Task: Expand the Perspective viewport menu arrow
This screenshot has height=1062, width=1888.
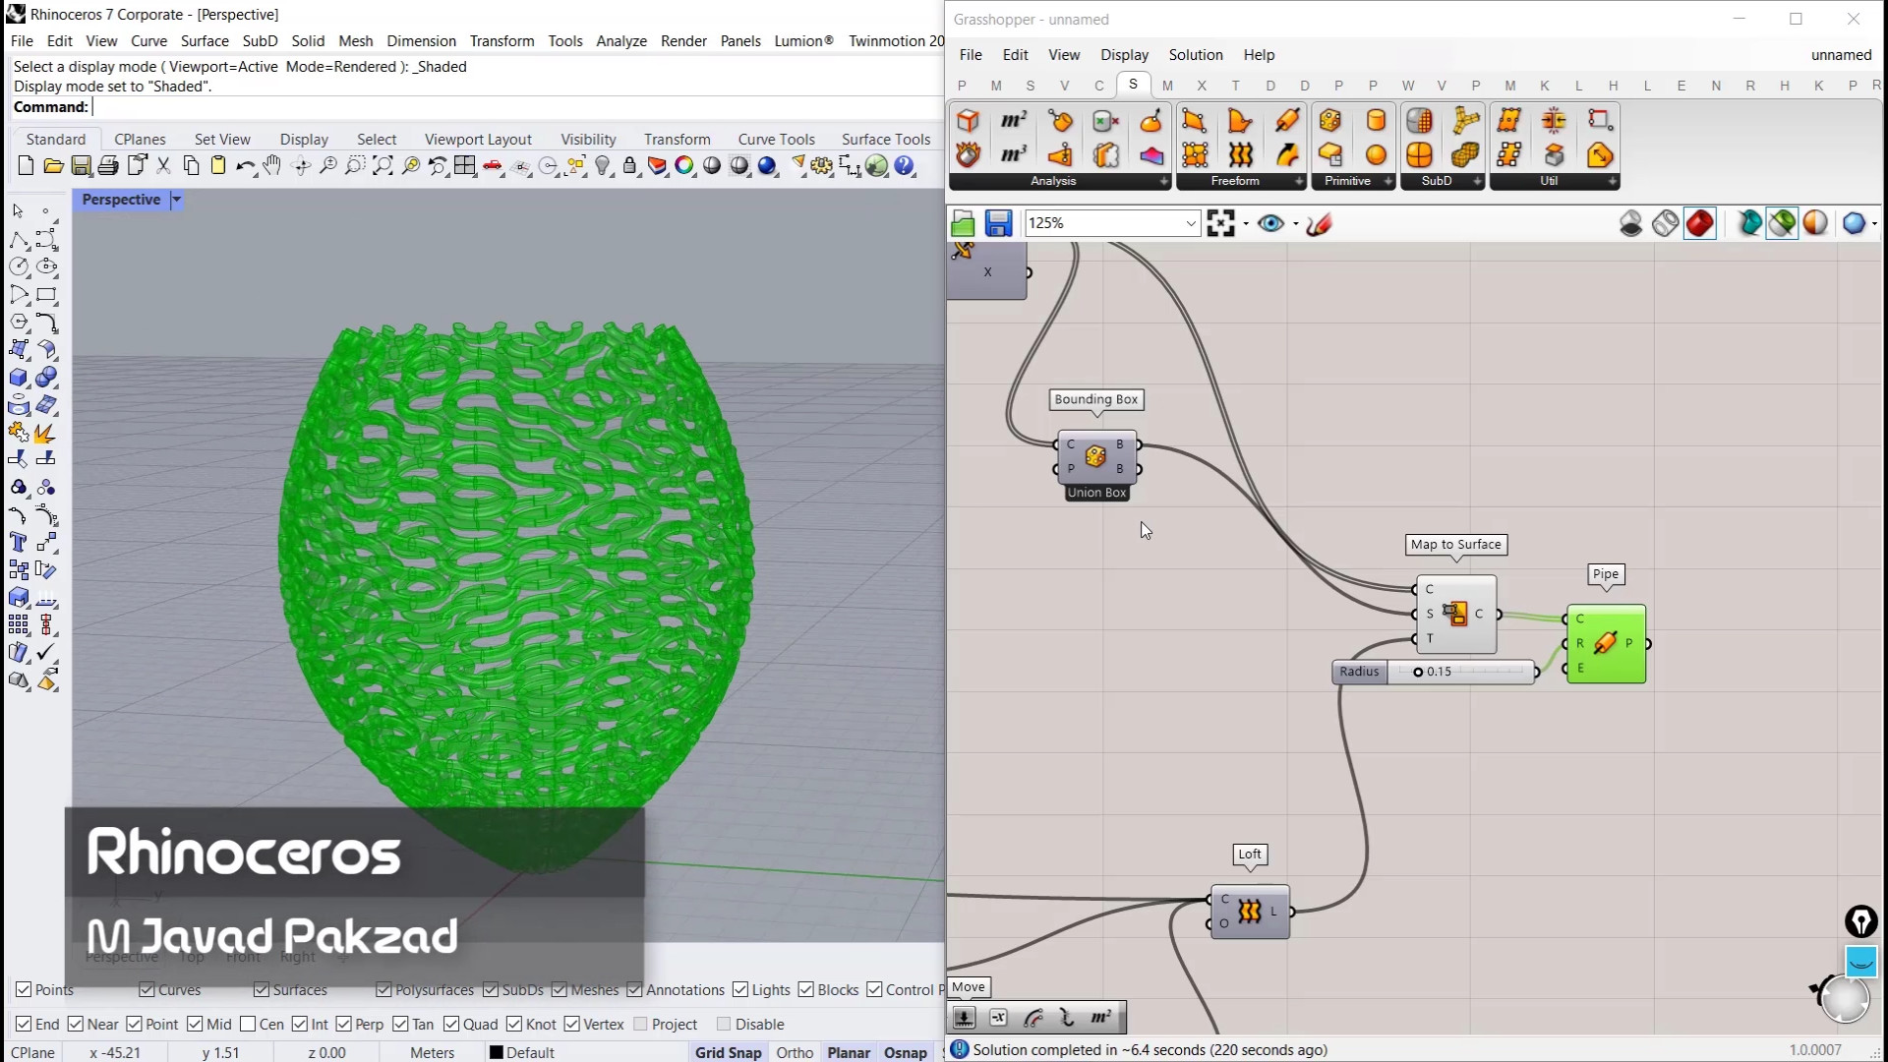Action: [x=177, y=200]
